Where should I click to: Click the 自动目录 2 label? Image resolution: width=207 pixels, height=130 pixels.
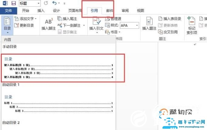(x=11, y=123)
